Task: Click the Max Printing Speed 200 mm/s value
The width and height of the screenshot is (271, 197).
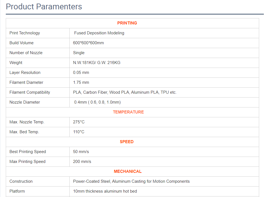Action: (x=82, y=162)
